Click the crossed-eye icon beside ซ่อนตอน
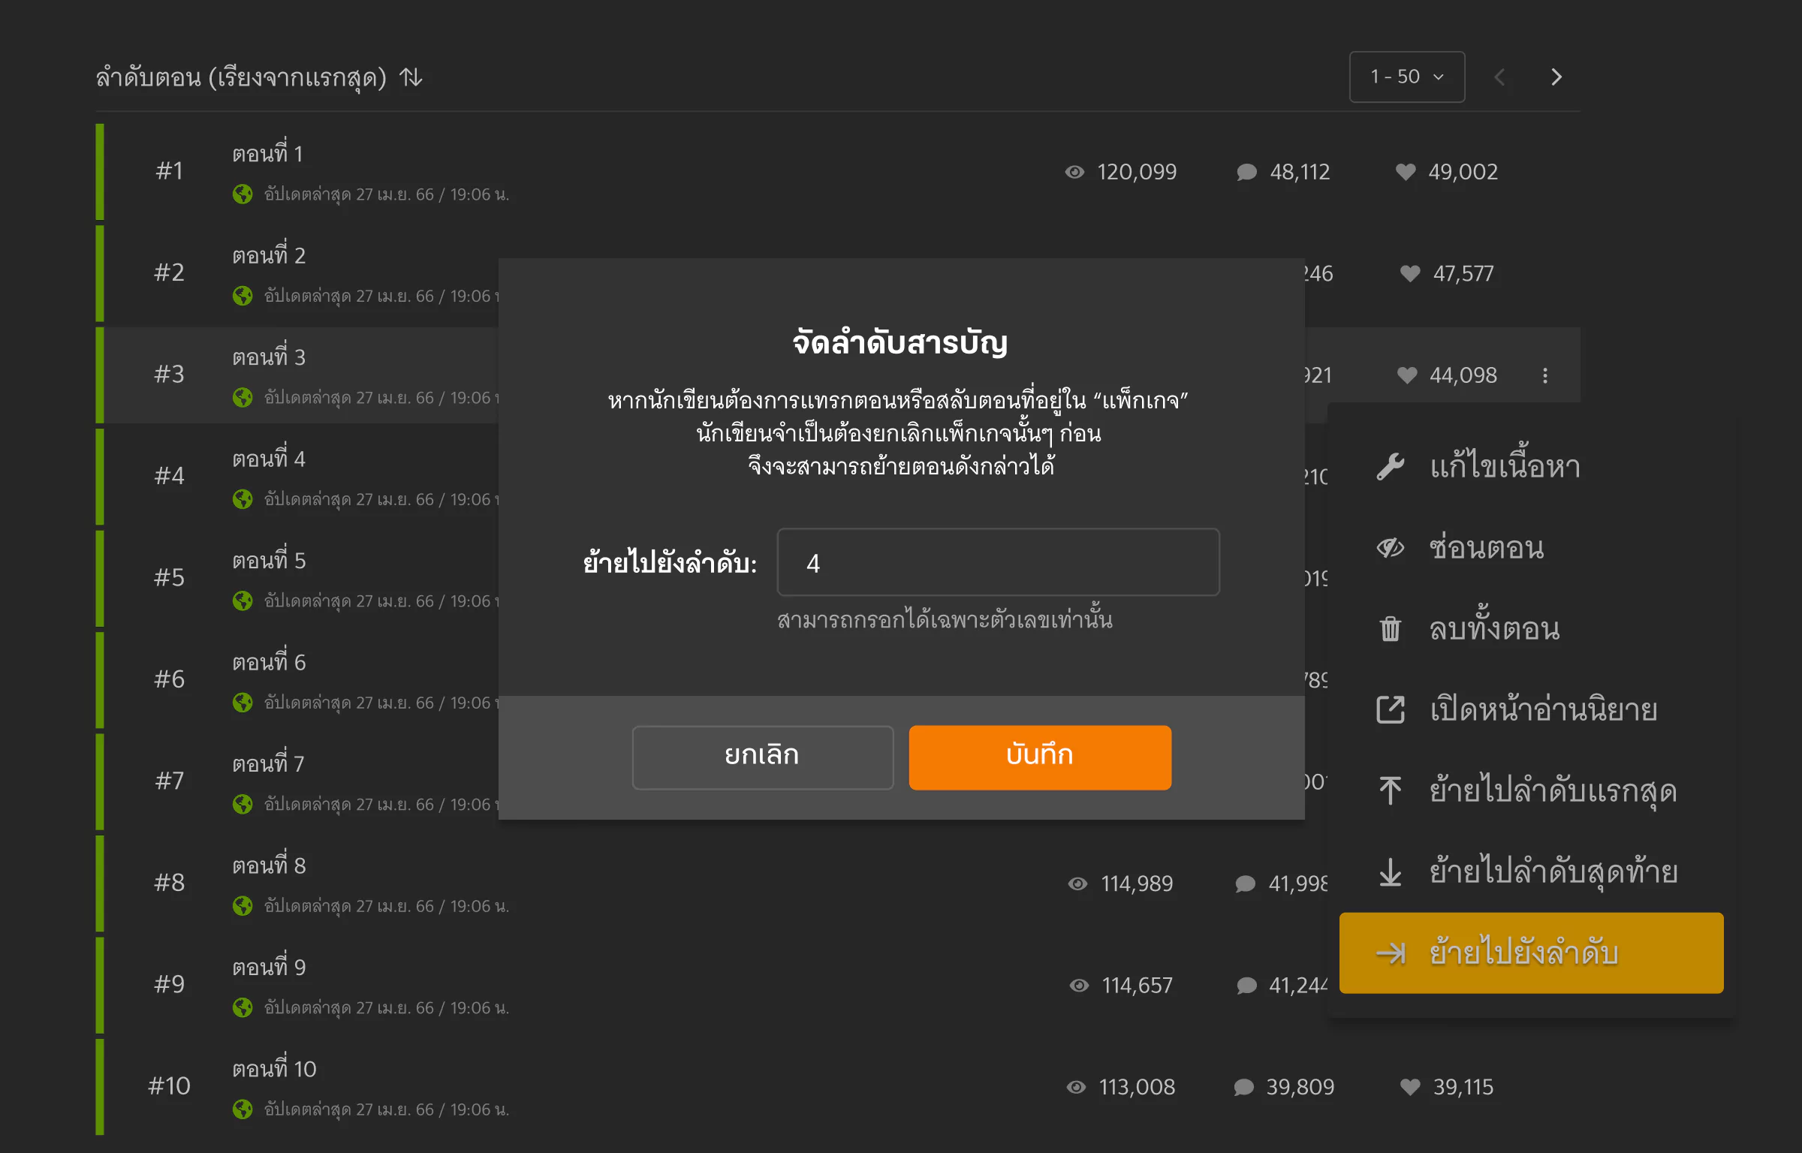Image resolution: width=1802 pixels, height=1153 pixels. [x=1391, y=548]
